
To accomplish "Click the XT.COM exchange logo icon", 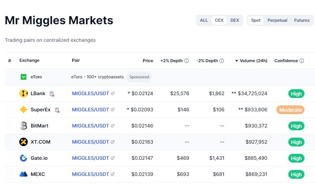I will tap(24, 142).
